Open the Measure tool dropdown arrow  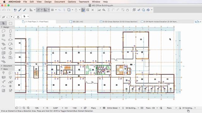(34, 10)
